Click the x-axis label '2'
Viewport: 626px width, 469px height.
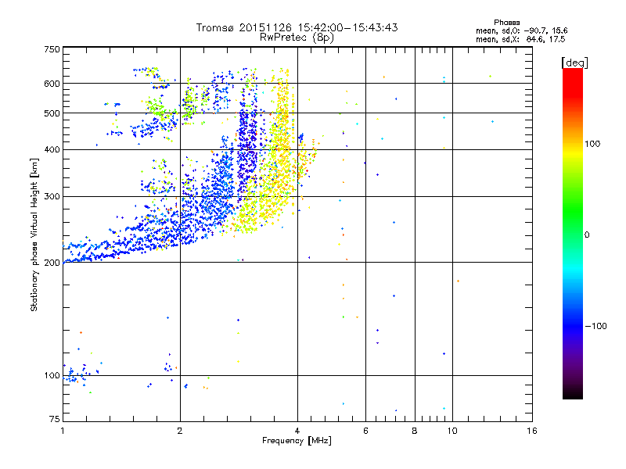(x=180, y=431)
